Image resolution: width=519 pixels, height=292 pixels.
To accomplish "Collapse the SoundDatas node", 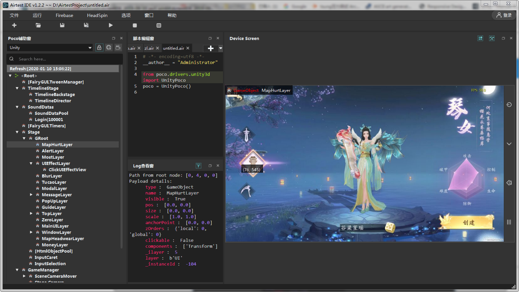I will 17,107.
